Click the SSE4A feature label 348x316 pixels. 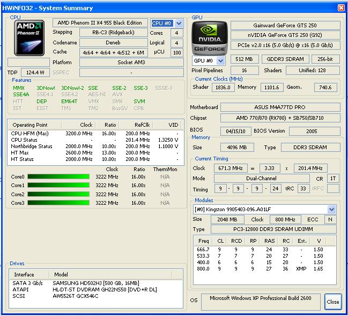(21, 95)
